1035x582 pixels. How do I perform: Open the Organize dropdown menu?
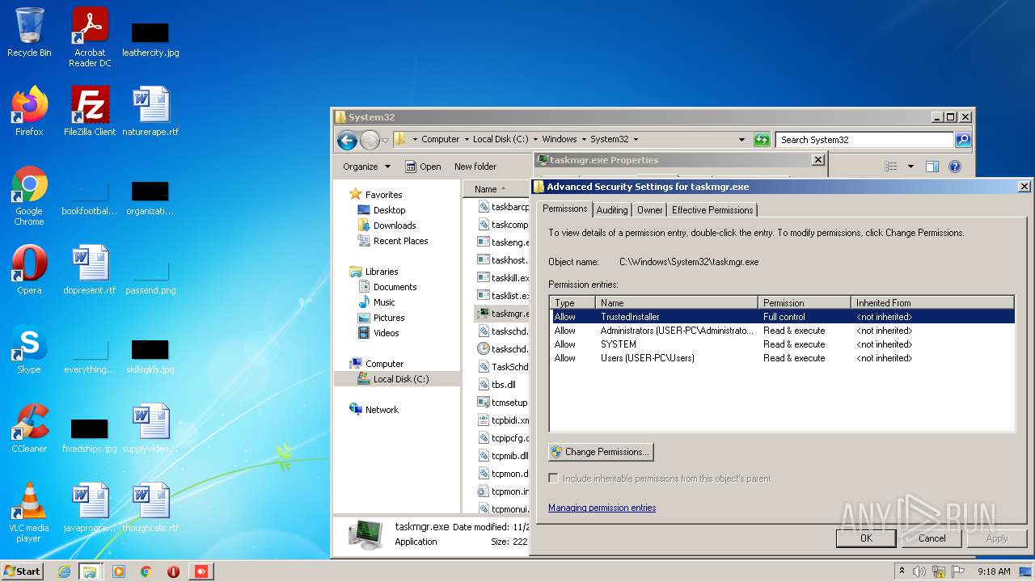(x=366, y=167)
